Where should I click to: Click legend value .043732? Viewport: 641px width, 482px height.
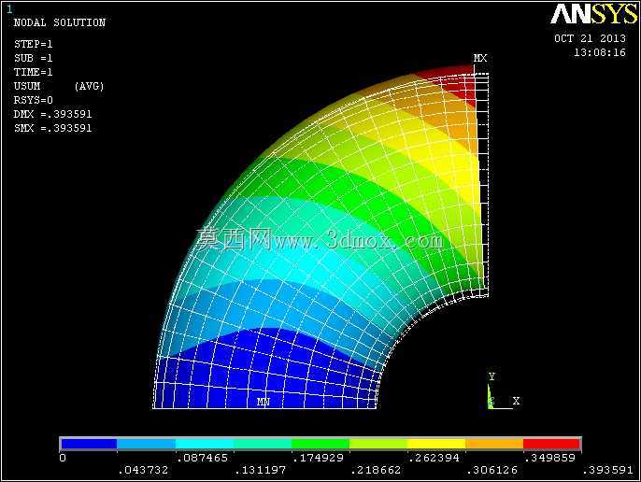[143, 470]
